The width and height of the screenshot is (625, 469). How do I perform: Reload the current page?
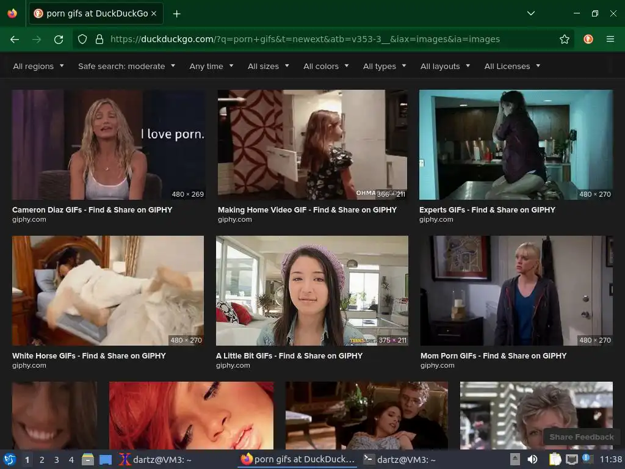coord(59,39)
